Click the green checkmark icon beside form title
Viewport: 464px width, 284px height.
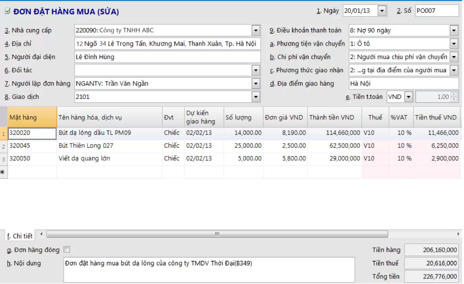coord(7,12)
